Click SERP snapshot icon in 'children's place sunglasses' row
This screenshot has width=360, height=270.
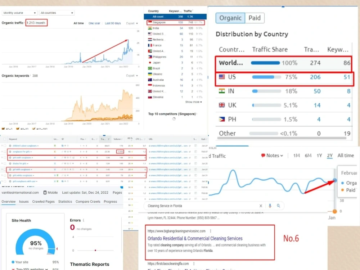click(195, 146)
